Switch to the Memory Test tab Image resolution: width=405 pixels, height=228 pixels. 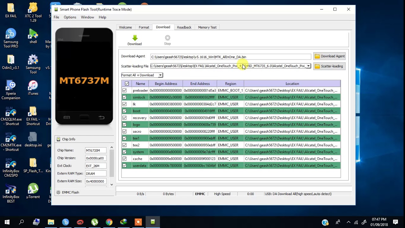point(207,27)
